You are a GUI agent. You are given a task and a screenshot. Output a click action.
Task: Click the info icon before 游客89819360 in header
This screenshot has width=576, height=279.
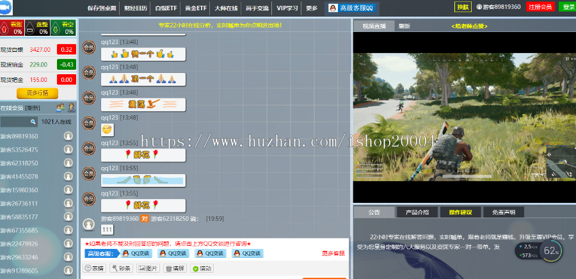pos(479,6)
